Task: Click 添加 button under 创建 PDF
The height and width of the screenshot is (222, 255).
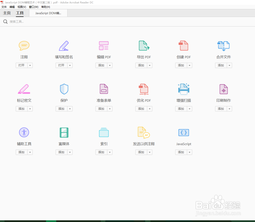Action: pos(181,65)
